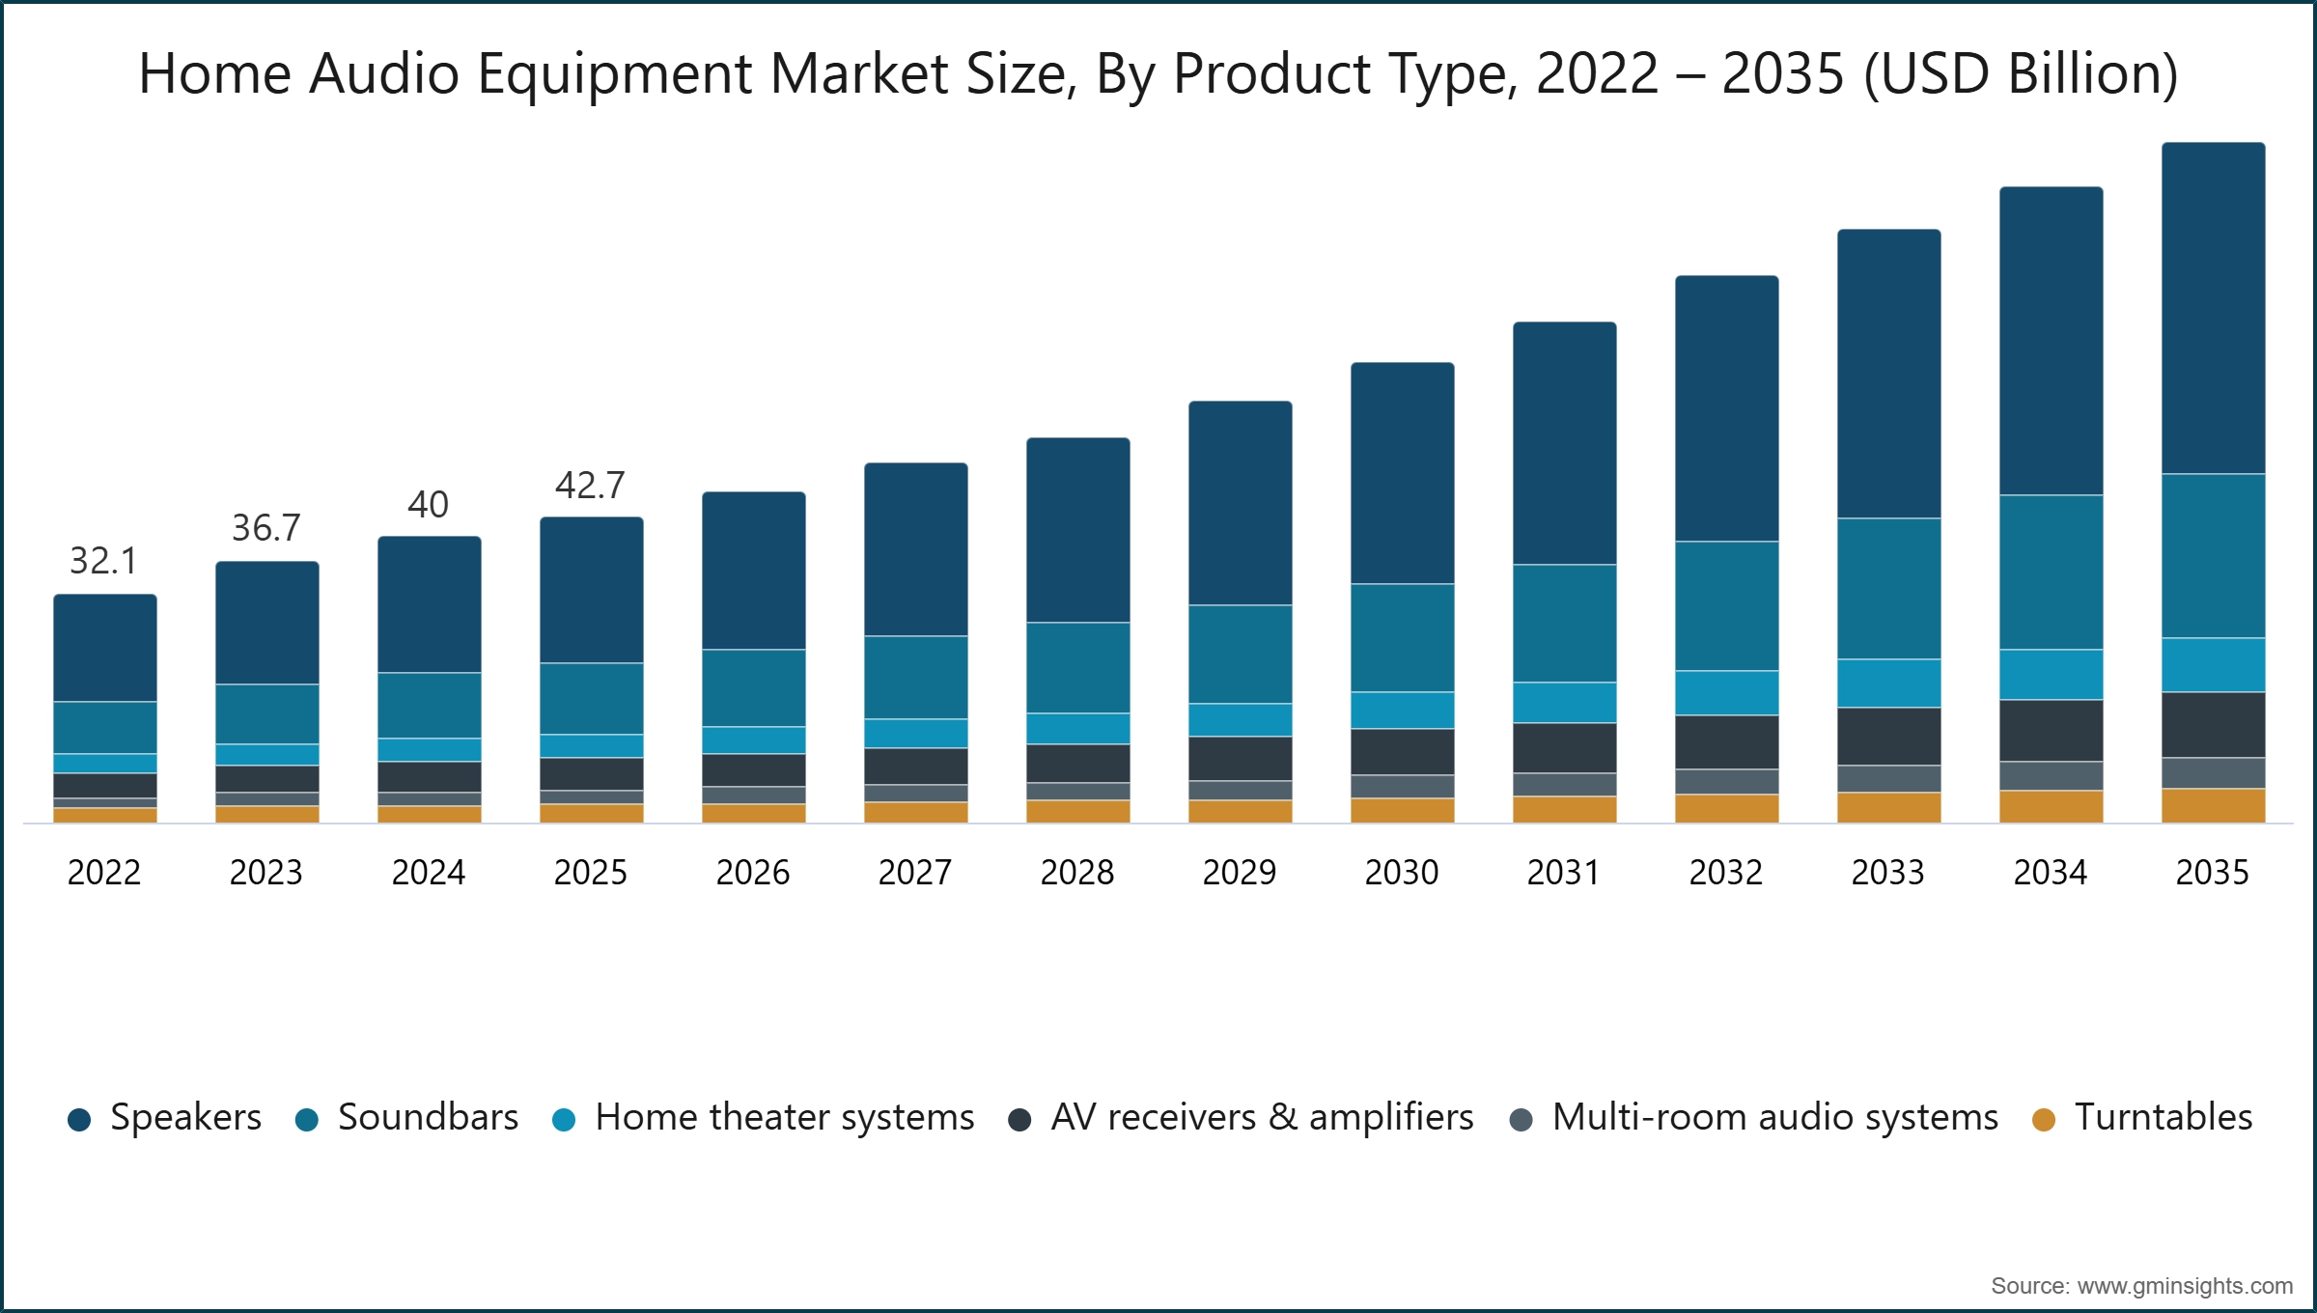2317x1313 pixels.
Task: Click the 2032 axis label
Action: click(1726, 873)
